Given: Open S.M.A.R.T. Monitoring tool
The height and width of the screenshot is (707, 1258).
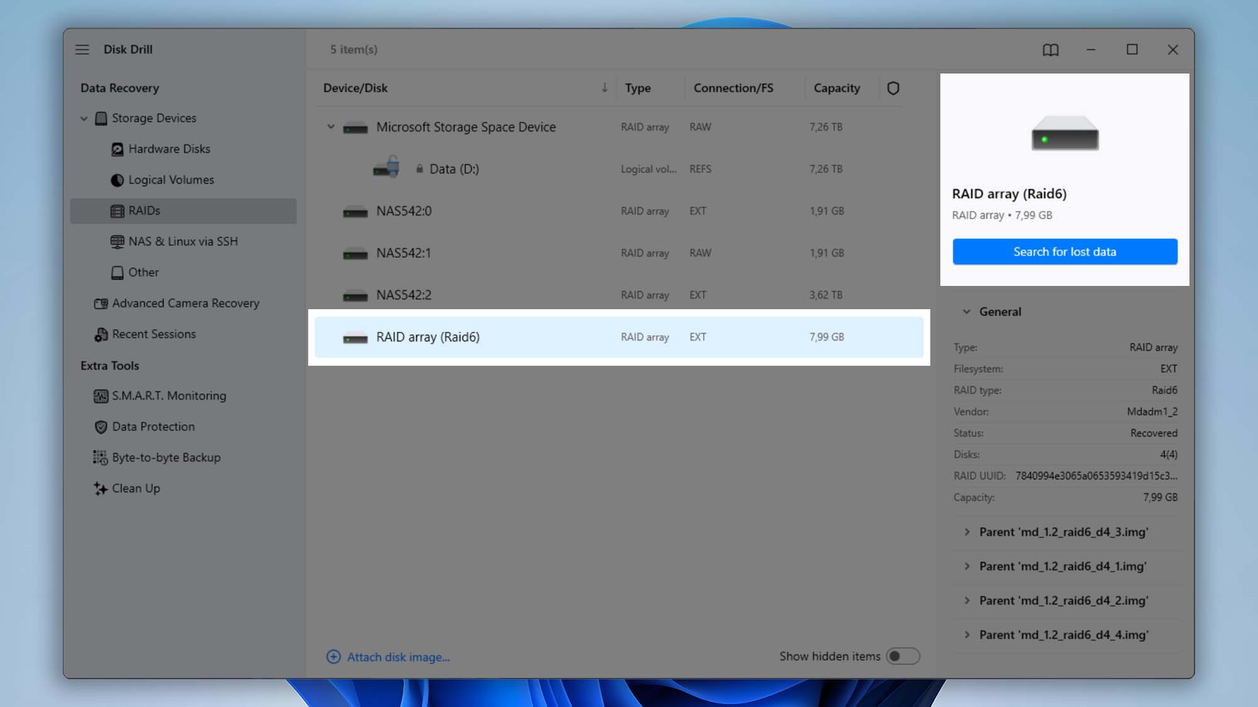Looking at the screenshot, I should 183,396.
